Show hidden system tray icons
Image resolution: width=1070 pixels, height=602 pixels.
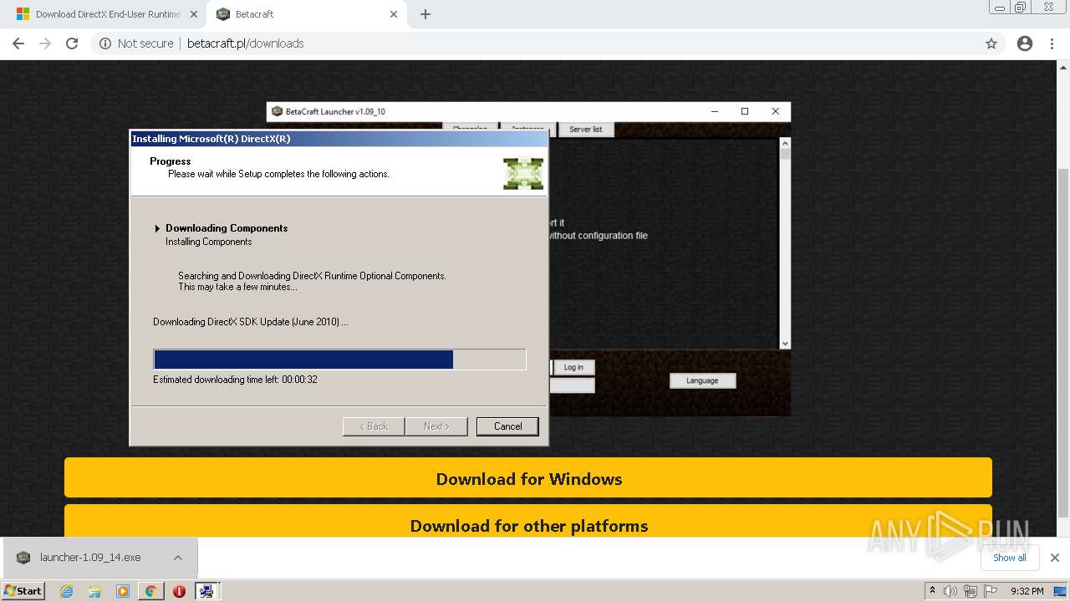[932, 590]
